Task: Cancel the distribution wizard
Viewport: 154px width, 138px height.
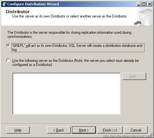Action: 136,130
